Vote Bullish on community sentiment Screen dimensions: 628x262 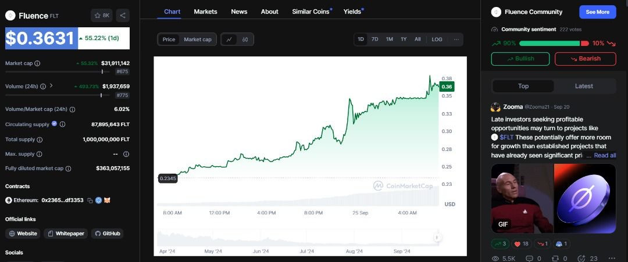(x=520, y=59)
